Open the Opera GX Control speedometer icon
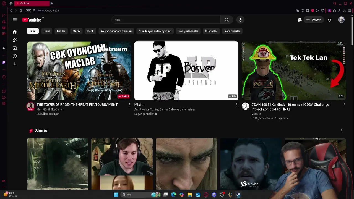The width and height of the screenshot is (354, 199). 4,15
